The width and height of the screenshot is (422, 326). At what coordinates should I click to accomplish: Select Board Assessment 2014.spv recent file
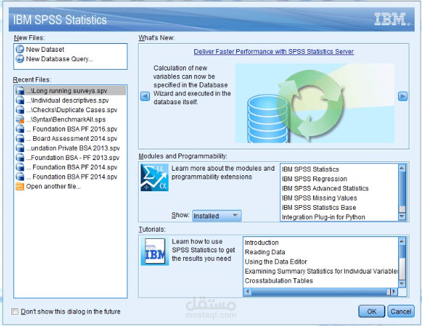pos(70,138)
